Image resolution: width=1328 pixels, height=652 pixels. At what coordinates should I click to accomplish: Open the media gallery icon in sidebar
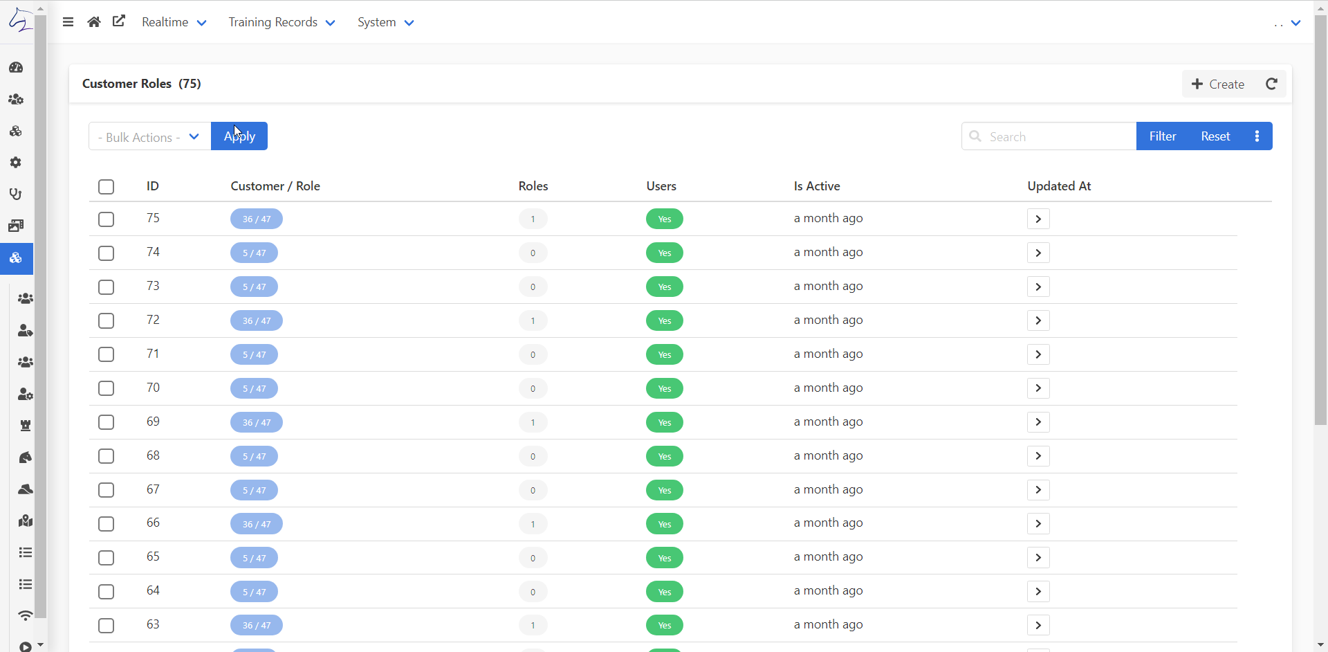coord(15,224)
